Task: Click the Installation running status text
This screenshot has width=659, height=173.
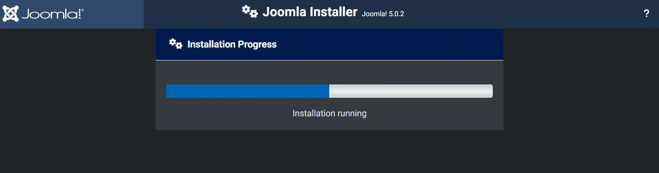Action: point(329,113)
